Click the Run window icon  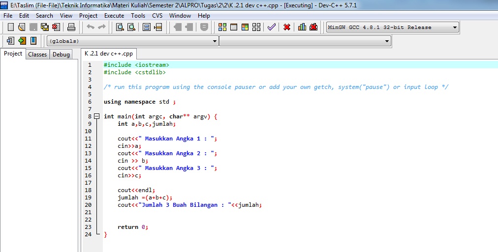click(234, 27)
